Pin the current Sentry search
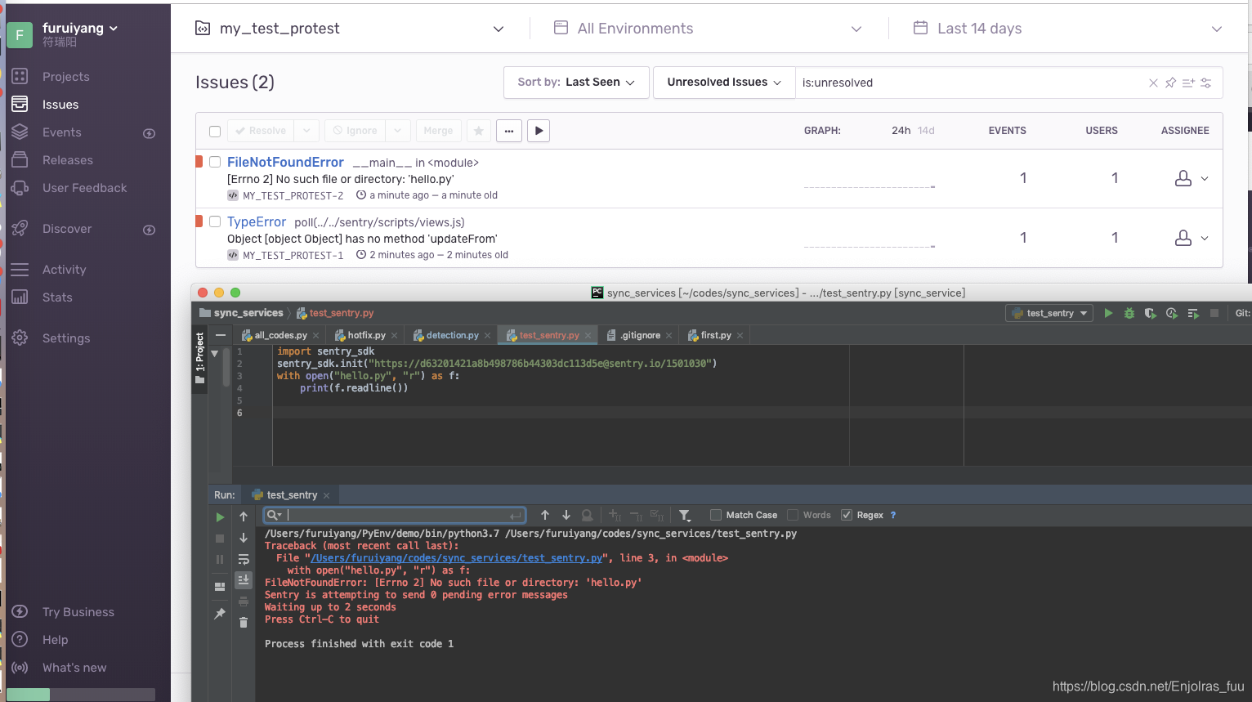 1170,83
